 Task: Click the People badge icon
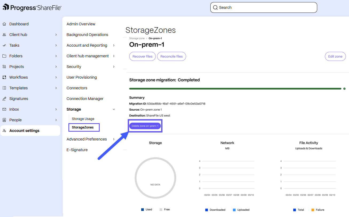click(4, 120)
